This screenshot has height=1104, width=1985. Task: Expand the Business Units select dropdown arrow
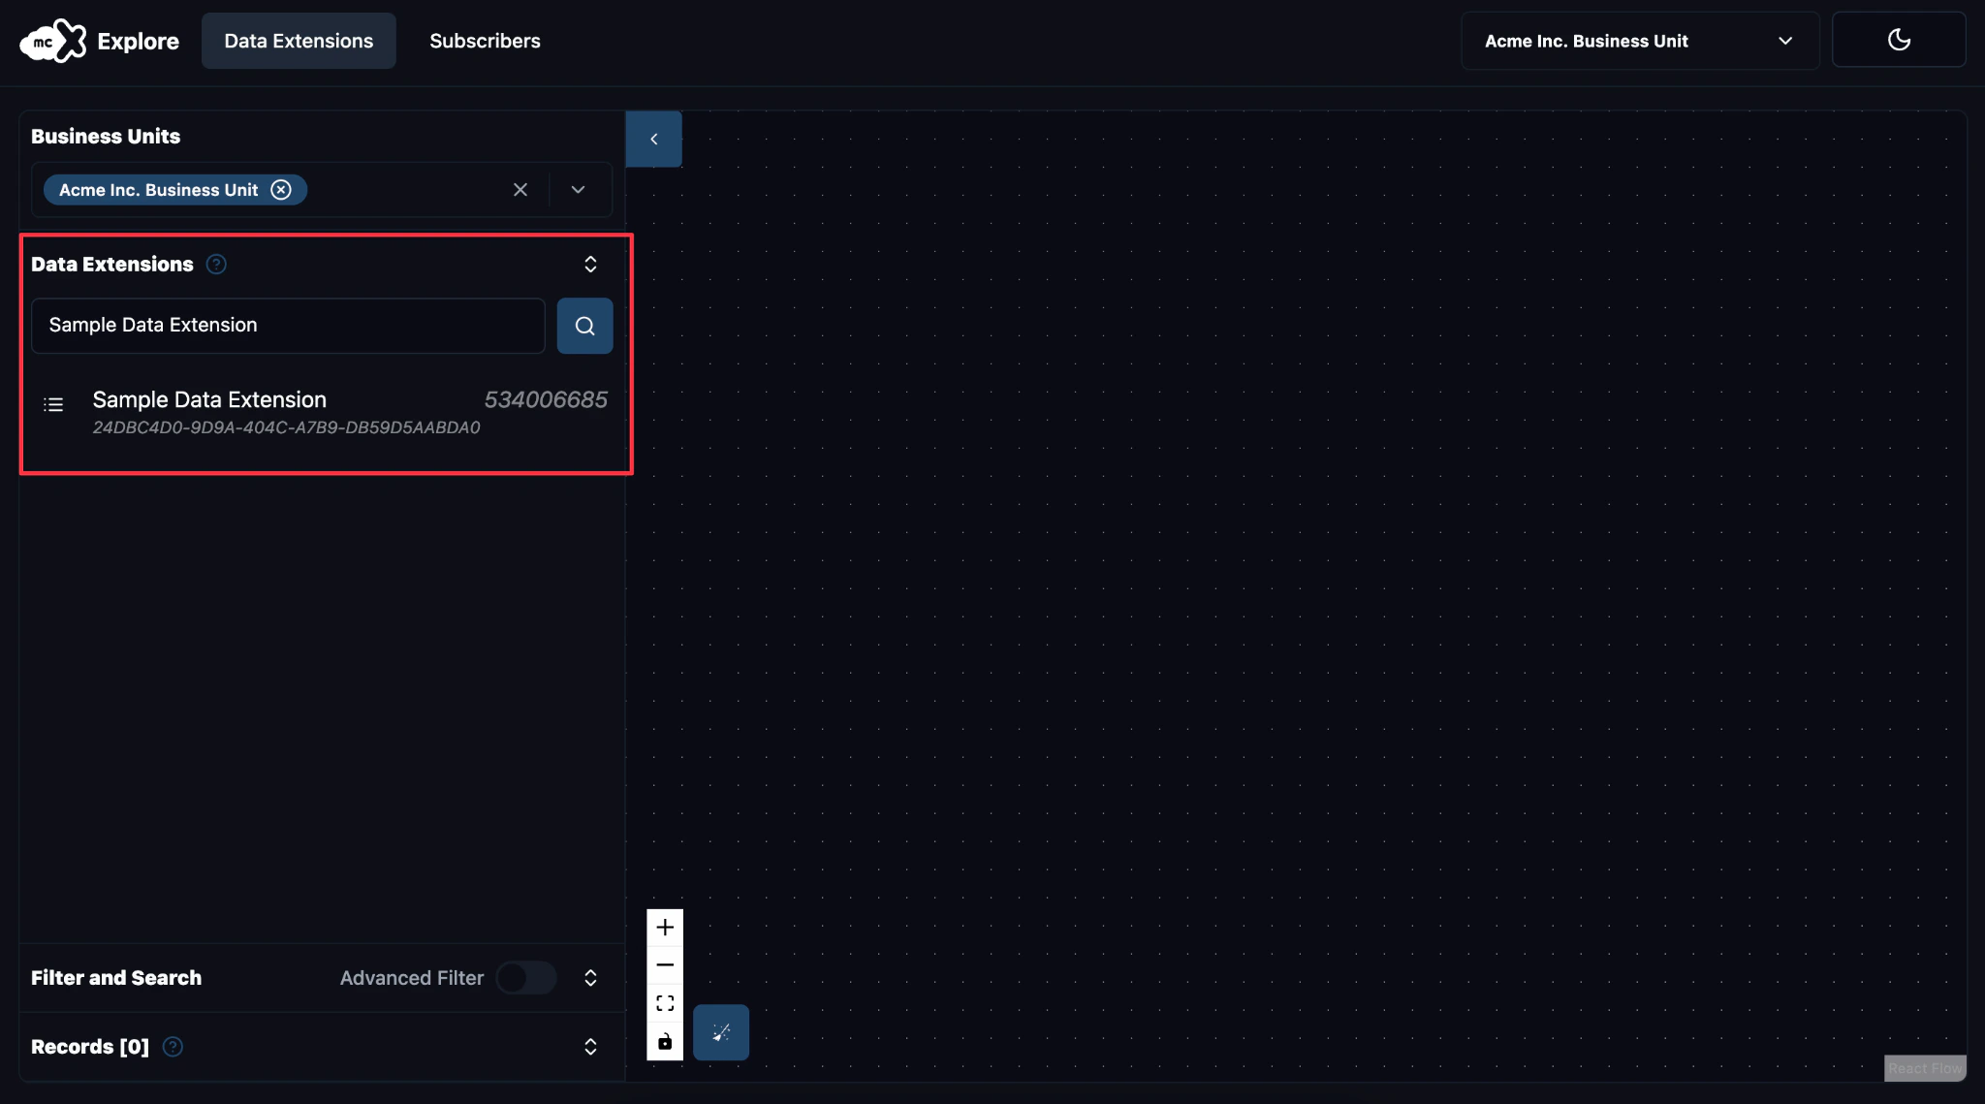click(x=578, y=190)
